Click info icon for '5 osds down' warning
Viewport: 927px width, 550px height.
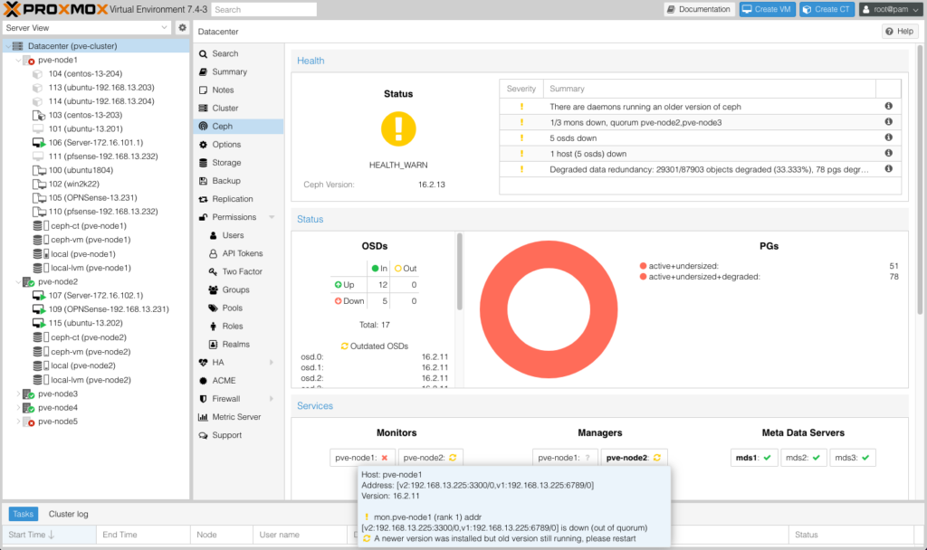888,137
